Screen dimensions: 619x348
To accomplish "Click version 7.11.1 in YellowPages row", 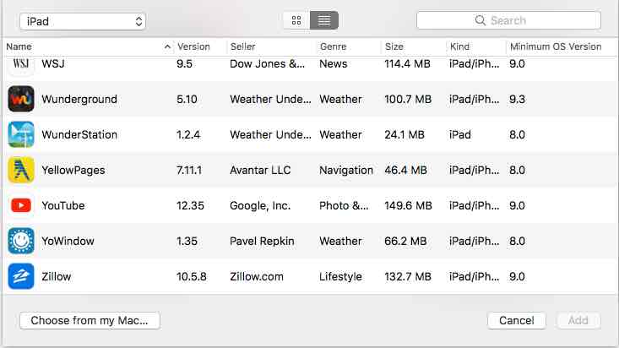I will [189, 171].
